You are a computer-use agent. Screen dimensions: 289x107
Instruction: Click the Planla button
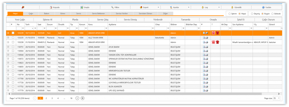(x=75, y=20)
